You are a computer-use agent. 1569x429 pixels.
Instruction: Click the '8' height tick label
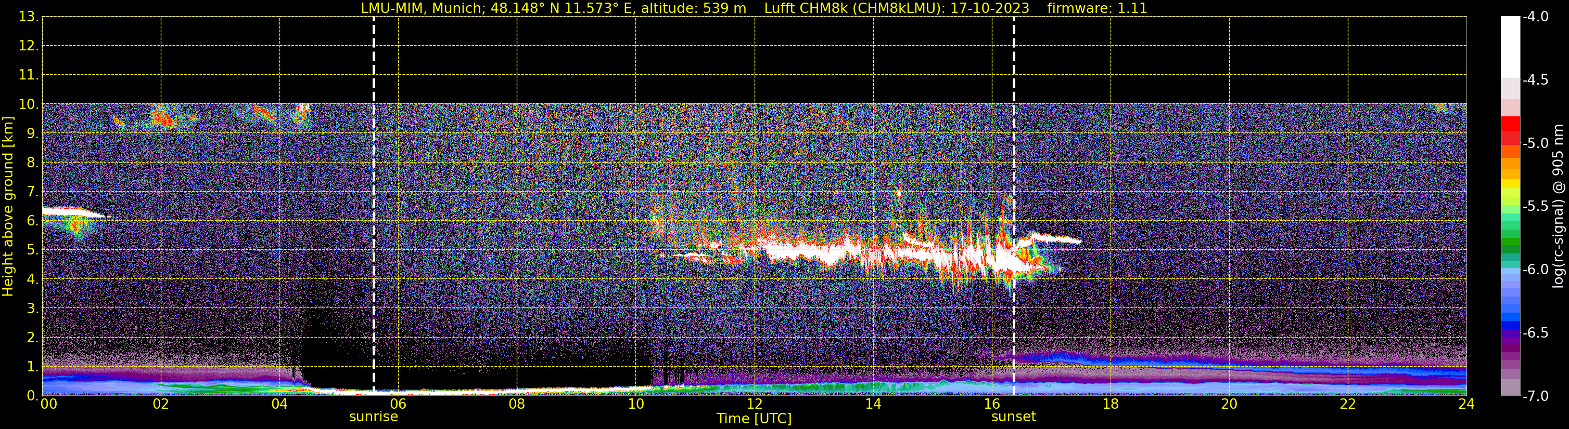(32, 163)
